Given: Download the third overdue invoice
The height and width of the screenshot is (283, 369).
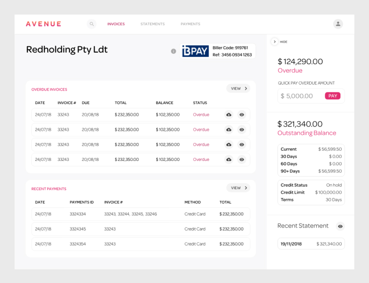Looking at the screenshot, I should click(x=229, y=144).
